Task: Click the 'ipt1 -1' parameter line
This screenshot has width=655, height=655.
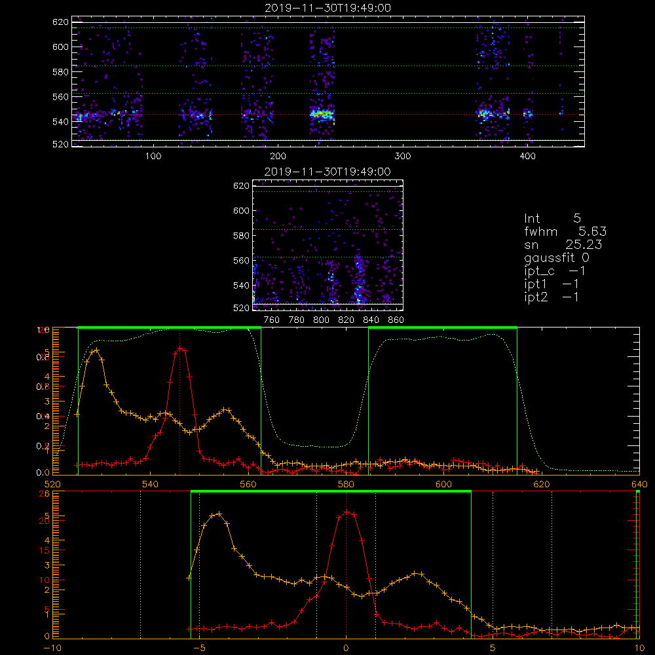Action: click(552, 284)
